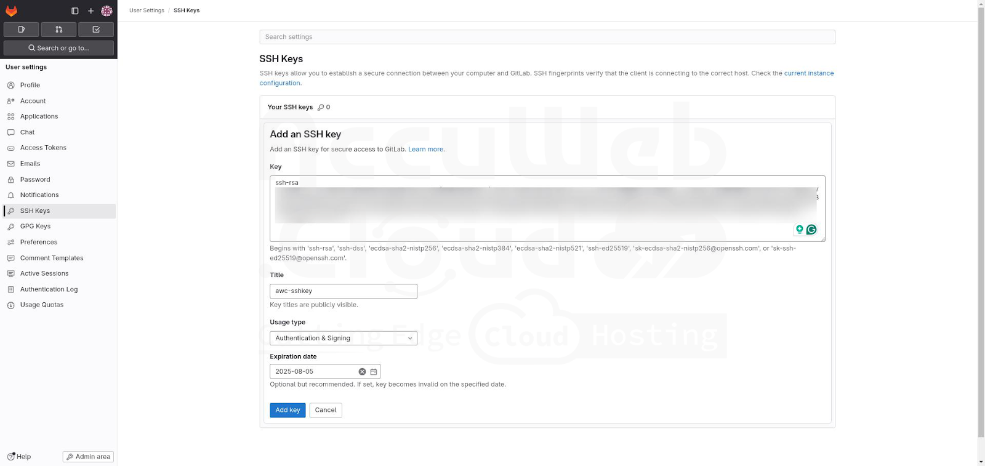Focus the Search settings field
Viewport: 985px width, 466px height.
pos(547,37)
